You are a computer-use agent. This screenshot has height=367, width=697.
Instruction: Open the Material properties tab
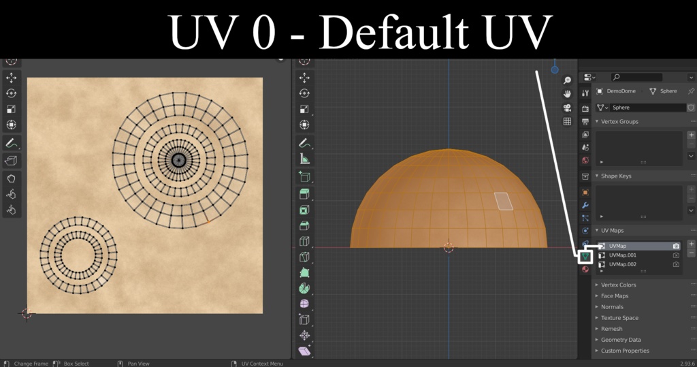point(585,269)
